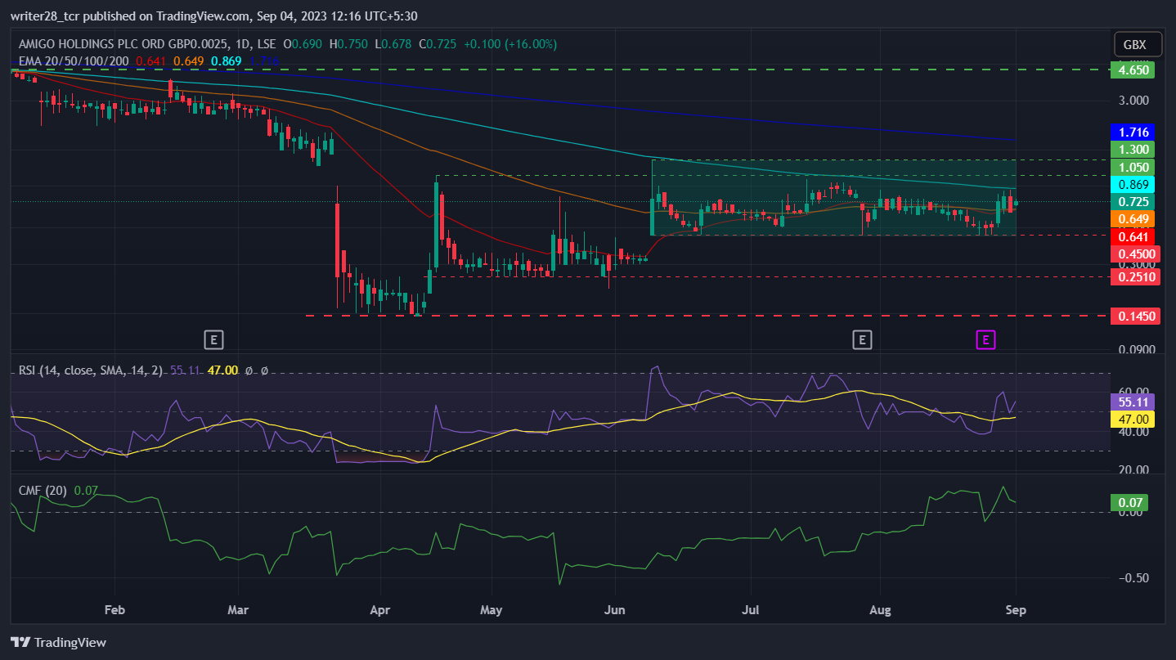Select the green shaded consolidation rectangle

click(833, 198)
